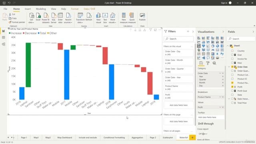Open the Fields well tab icon
Viewport: 256px width, 144px height.
click(201, 63)
